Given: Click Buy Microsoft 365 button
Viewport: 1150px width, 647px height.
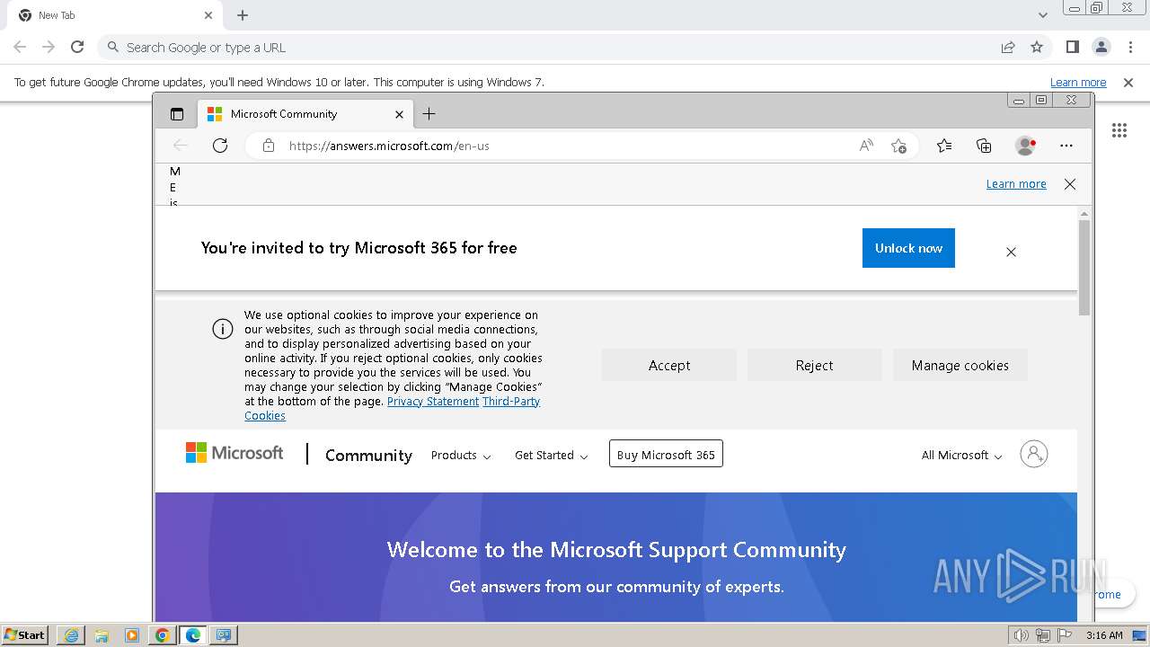Looking at the screenshot, I should point(666,455).
